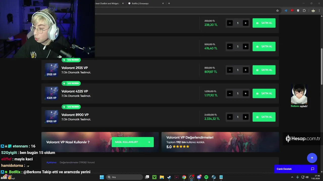Close the BotRix Giveaways tab

(x=163, y=4)
